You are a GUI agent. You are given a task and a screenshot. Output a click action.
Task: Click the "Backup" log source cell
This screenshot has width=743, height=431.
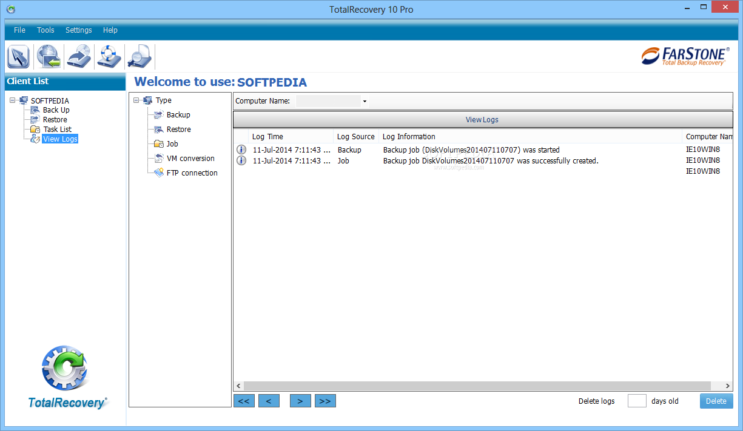349,150
